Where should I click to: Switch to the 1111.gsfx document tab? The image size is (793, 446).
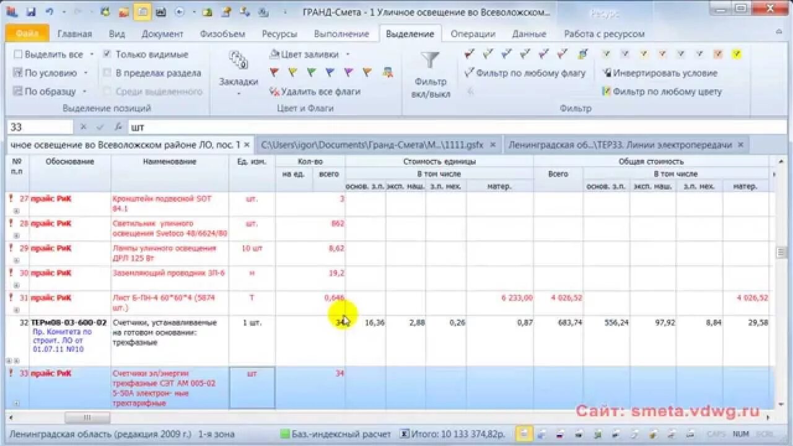372,144
